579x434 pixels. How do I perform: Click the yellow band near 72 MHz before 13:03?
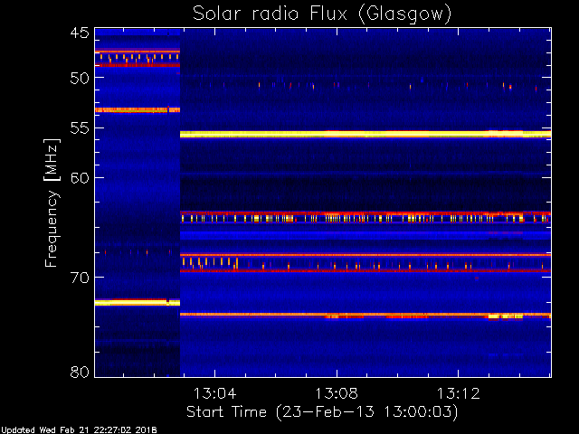click(x=138, y=303)
